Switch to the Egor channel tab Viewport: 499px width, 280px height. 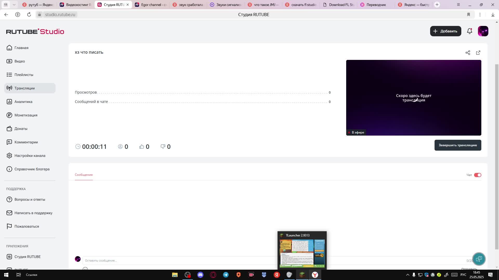pyautogui.click(x=151, y=5)
